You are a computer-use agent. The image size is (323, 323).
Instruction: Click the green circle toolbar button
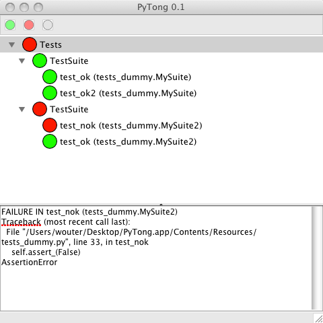click(10, 25)
